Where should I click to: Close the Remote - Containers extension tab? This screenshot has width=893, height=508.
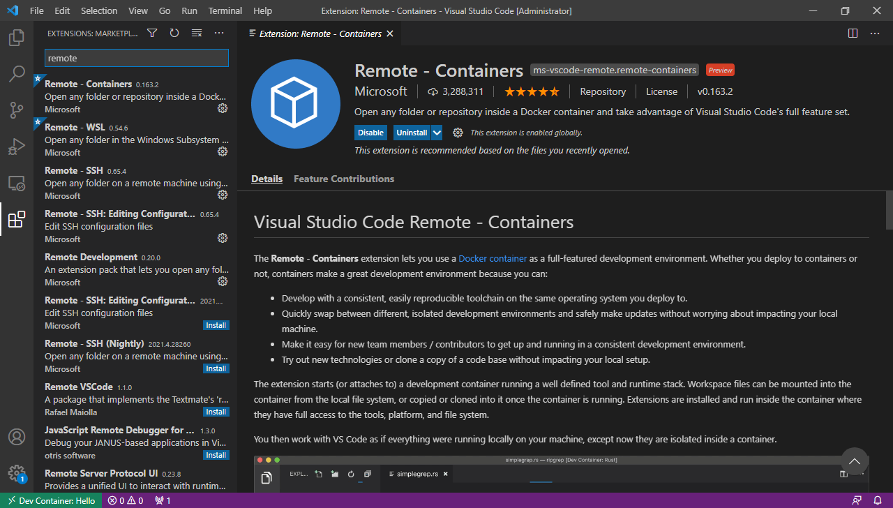tap(390, 33)
